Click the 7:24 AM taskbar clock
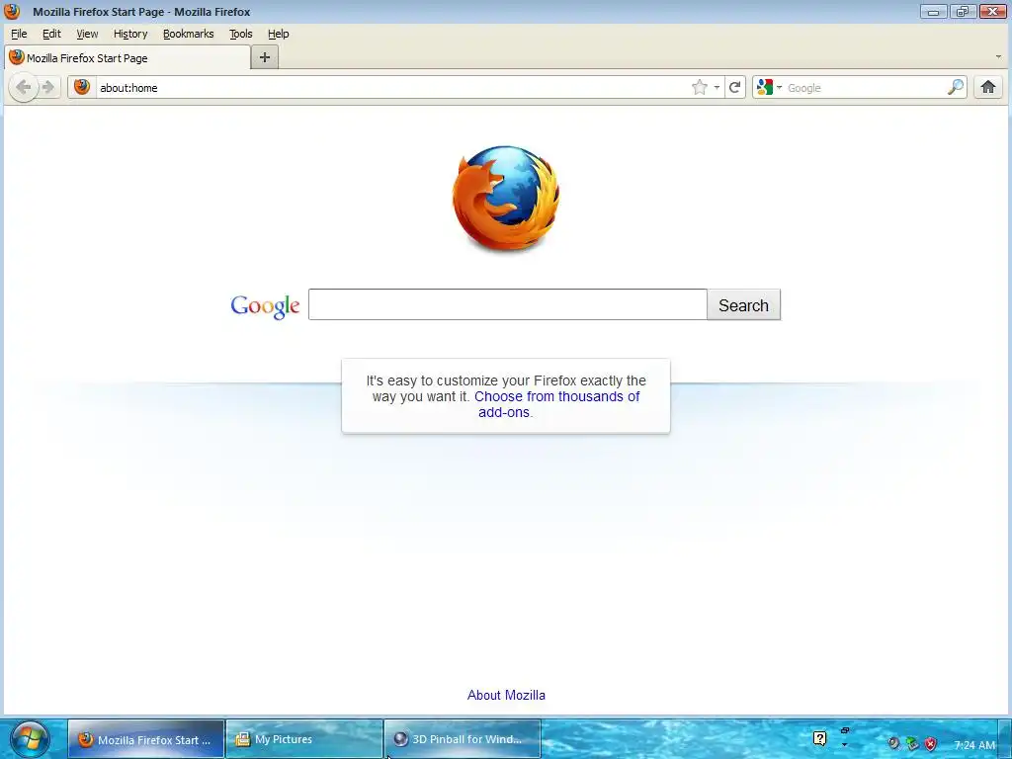Image resolution: width=1012 pixels, height=759 pixels. pyautogui.click(x=974, y=745)
